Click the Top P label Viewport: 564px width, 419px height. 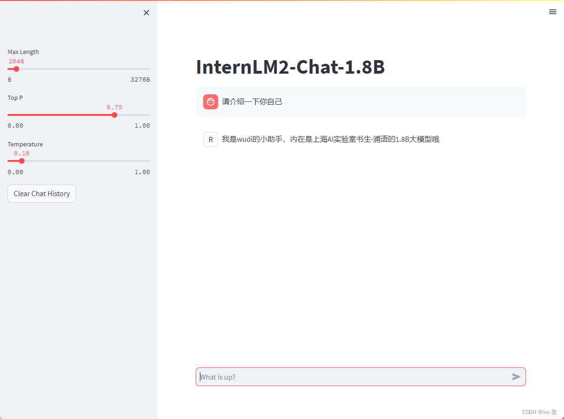(15, 98)
